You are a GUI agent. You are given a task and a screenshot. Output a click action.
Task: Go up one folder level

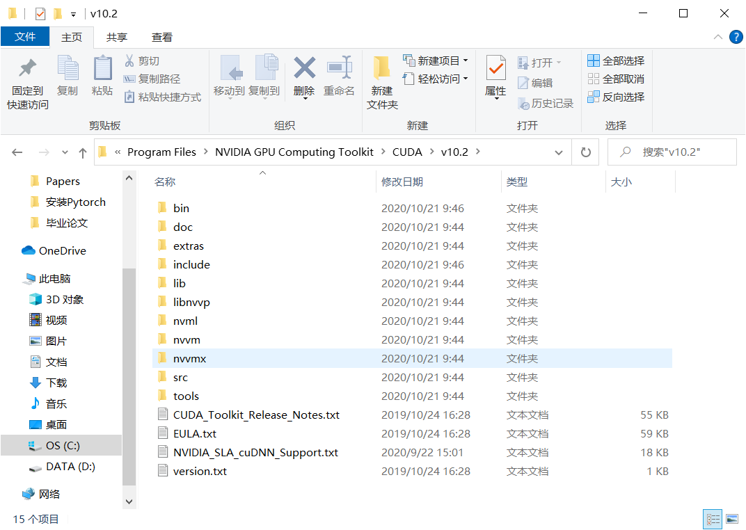pos(83,152)
